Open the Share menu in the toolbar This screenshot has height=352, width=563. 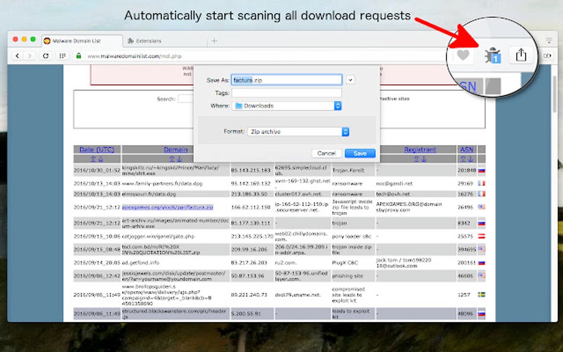click(520, 55)
